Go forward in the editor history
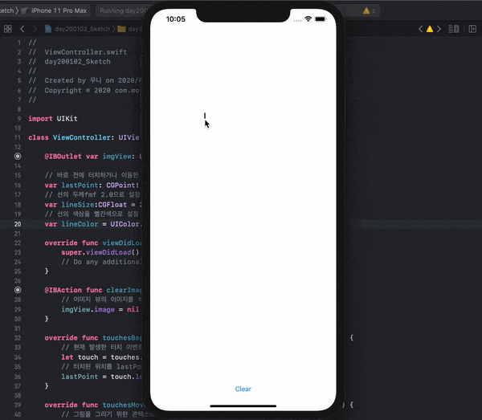482x420 pixels. tap(35, 29)
